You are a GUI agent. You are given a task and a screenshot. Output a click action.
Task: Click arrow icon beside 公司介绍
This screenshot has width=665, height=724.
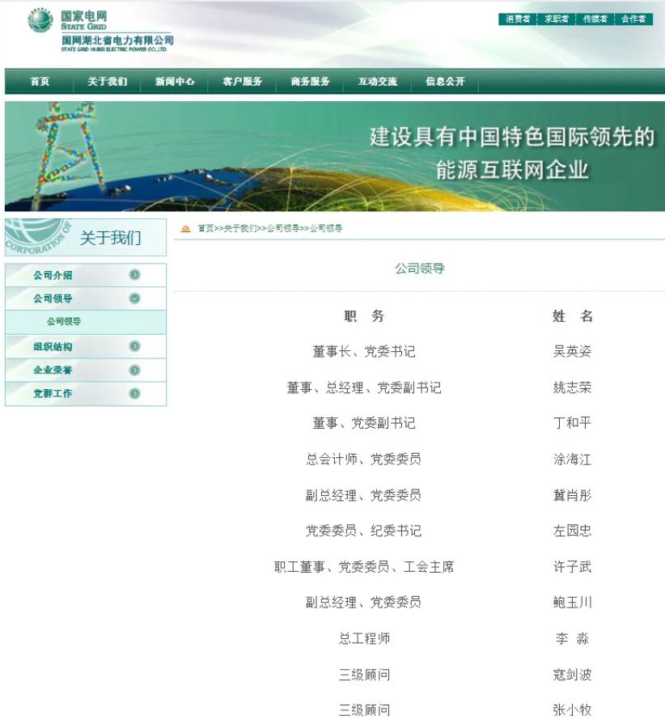click(x=134, y=275)
